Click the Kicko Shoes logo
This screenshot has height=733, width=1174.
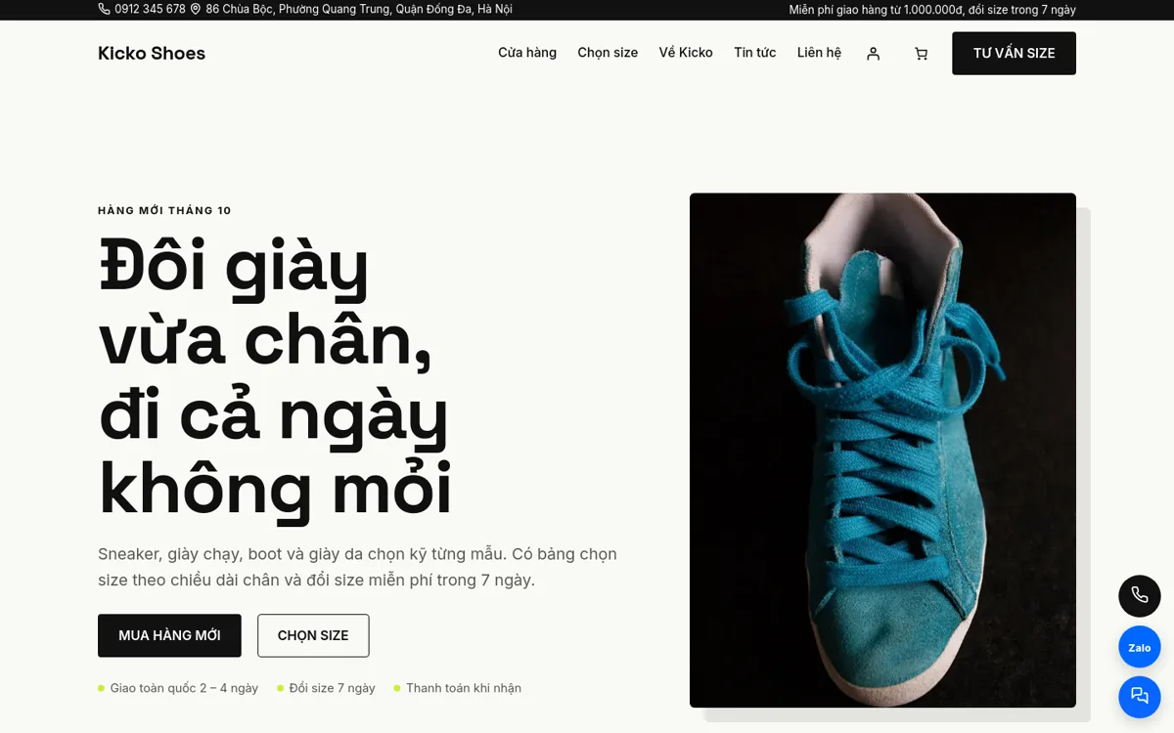pos(152,54)
